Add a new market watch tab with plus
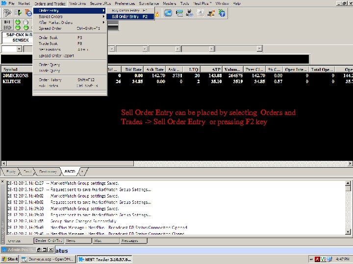The width and height of the screenshot is (353, 264). coord(82,172)
